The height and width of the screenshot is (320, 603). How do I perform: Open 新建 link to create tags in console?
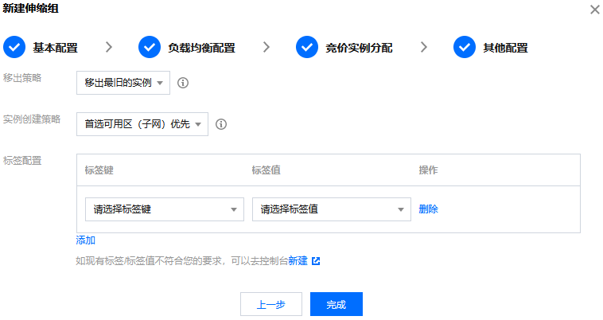click(x=298, y=261)
